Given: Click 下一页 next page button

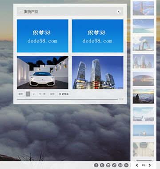Looking at the screenshot, I should (42, 94).
